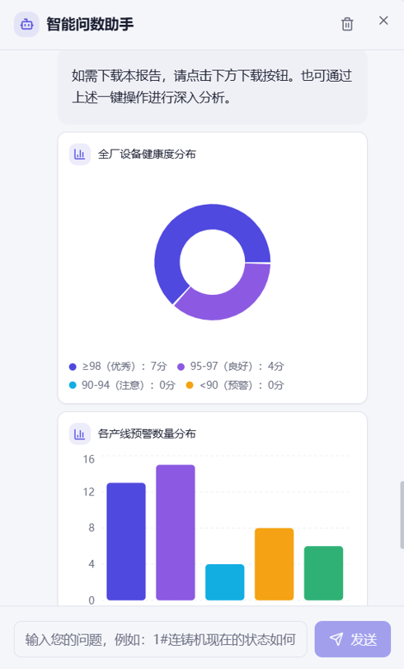This screenshot has width=404, height=669.
Task: Click the paper-plane 发送 button
Action: pos(353,638)
